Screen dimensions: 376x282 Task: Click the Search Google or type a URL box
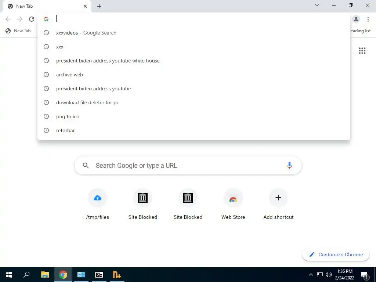tap(188, 166)
